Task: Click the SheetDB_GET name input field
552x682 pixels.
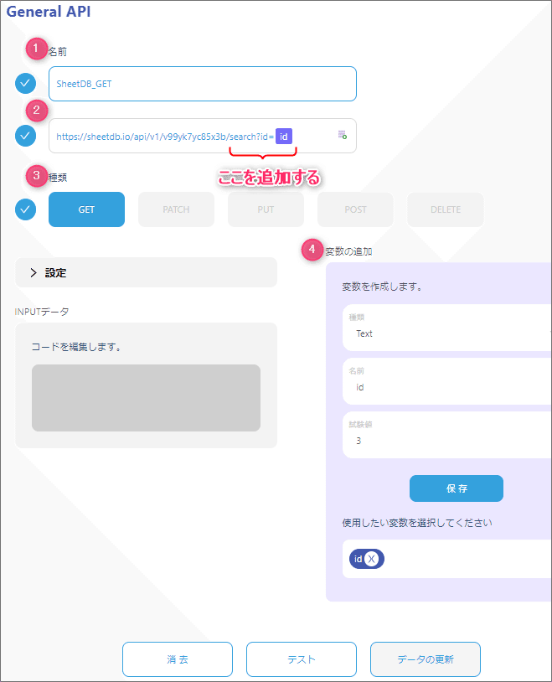Action: tap(203, 84)
